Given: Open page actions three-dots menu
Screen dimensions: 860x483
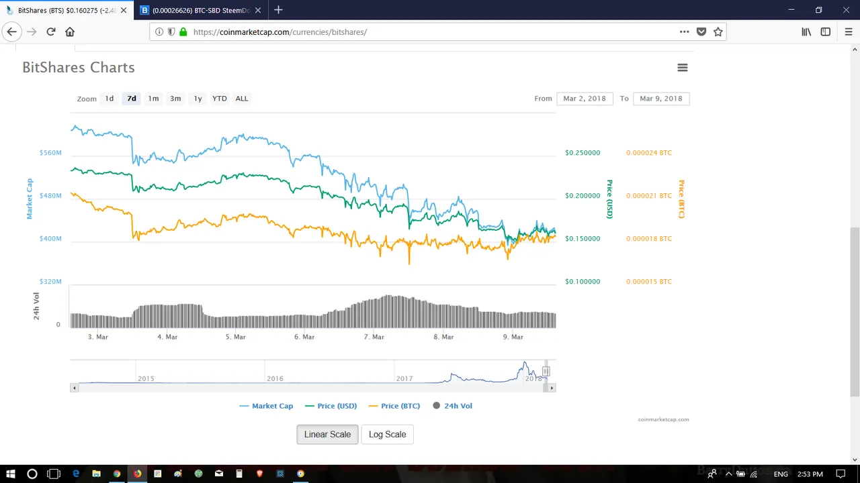Looking at the screenshot, I should [684, 32].
